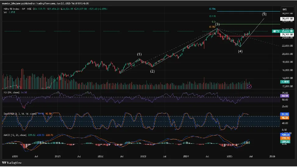Viewport: 297px width, 167px height.
Task: Click the volume axis tag 1.95B
Action: point(285,82)
